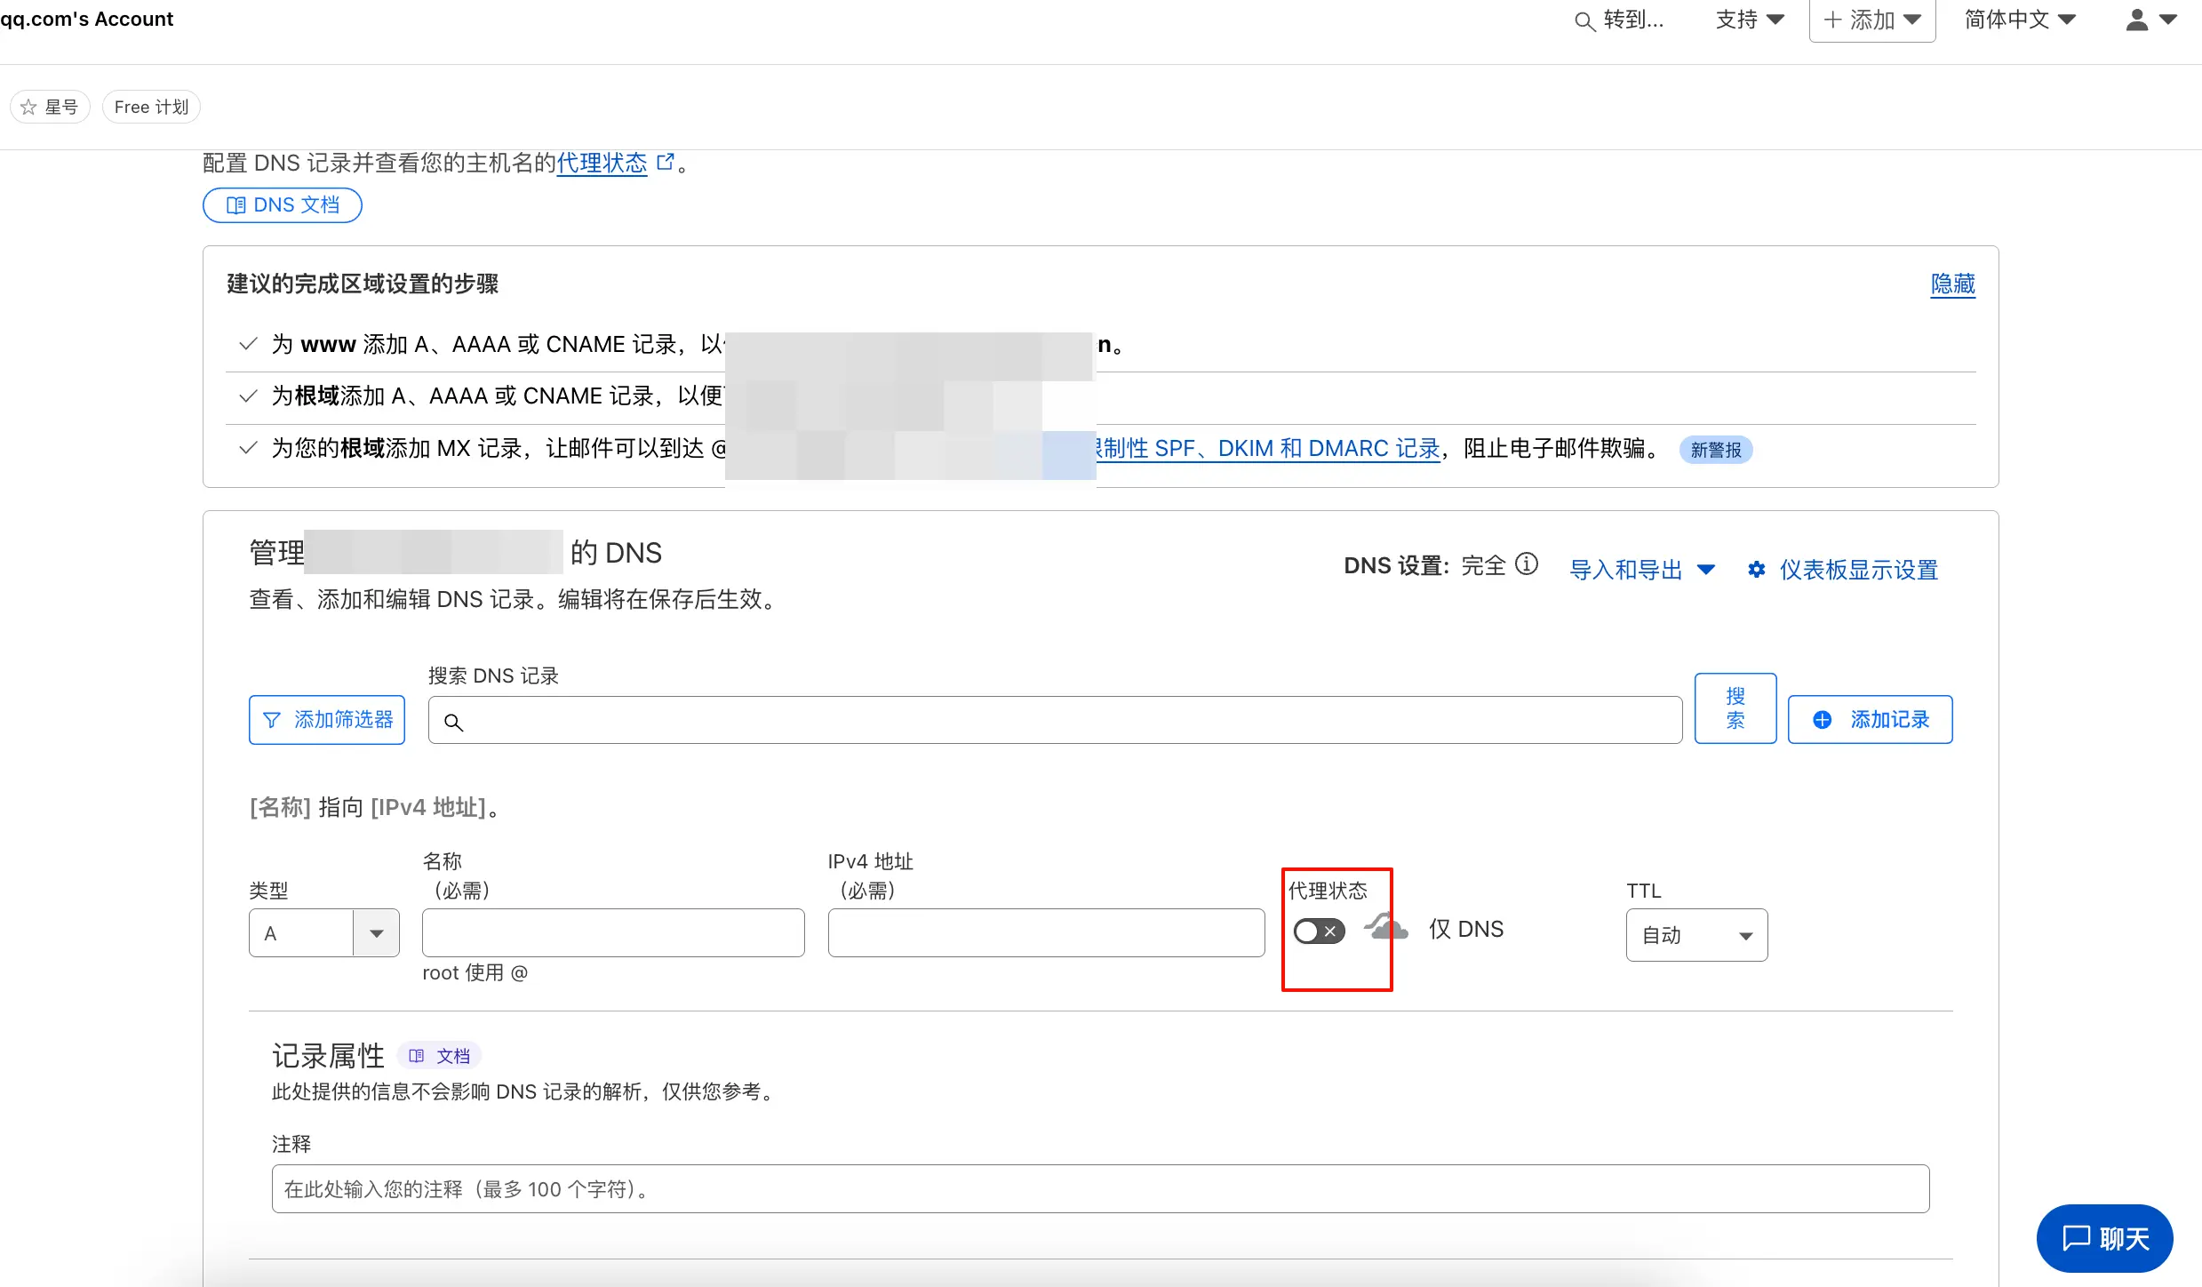Click the 添加筛选器 filter icon

coord(272,720)
